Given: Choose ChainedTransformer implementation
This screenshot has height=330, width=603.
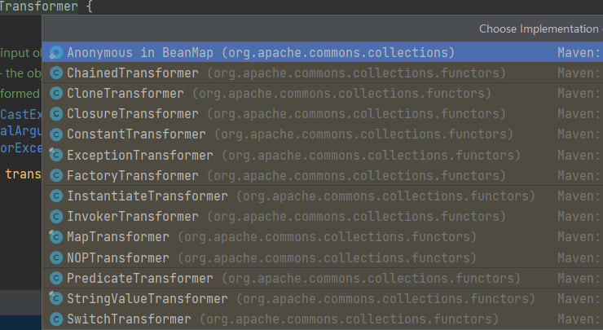Looking at the screenshot, I should 322,73.
